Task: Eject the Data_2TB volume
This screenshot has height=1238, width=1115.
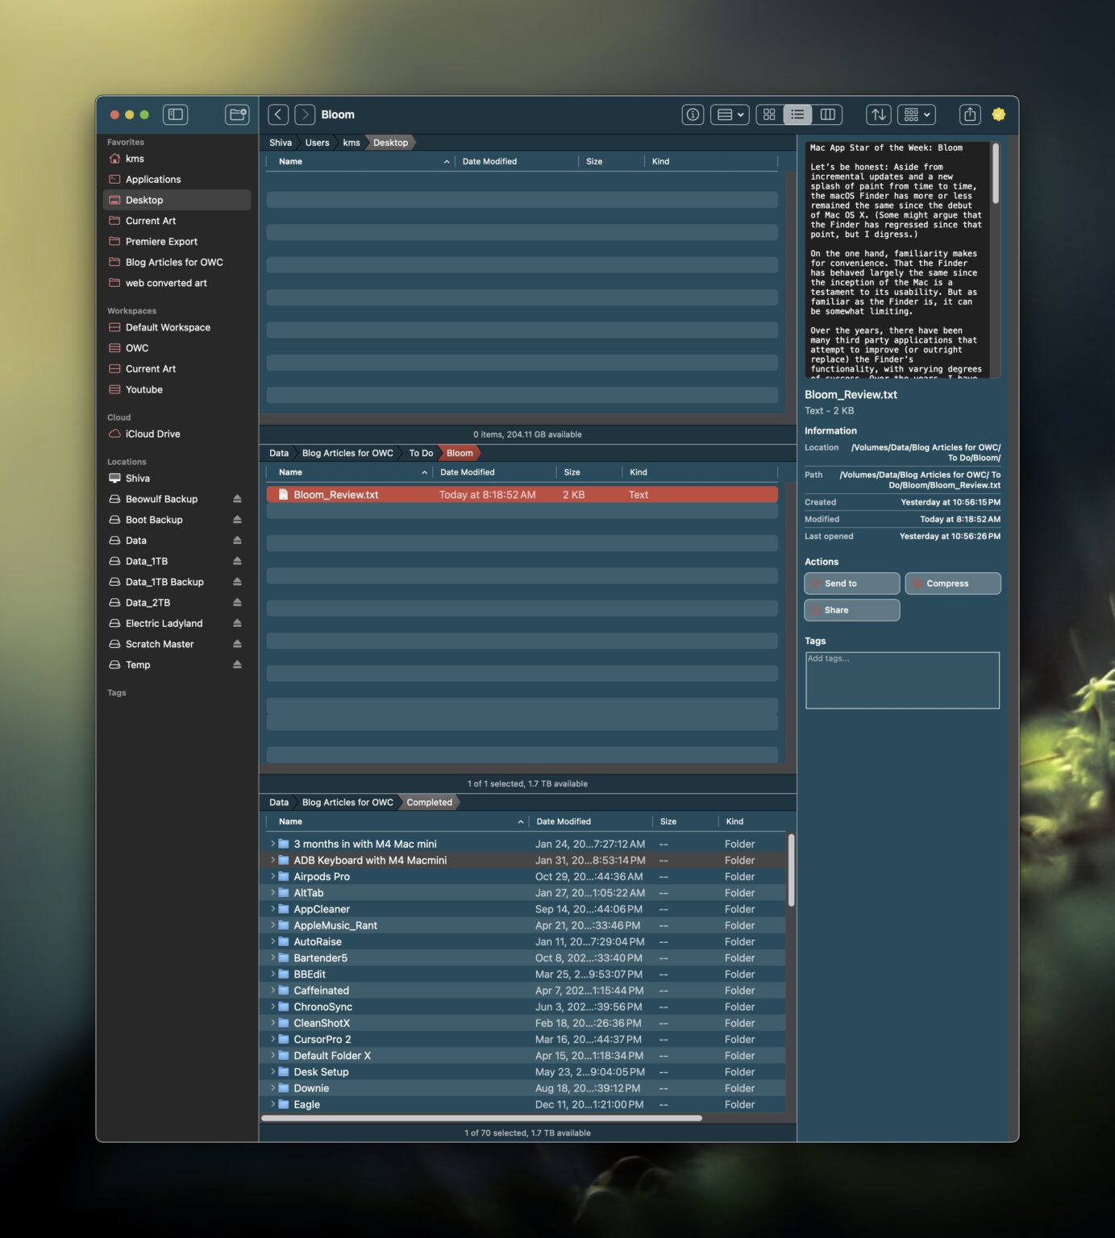Action: click(237, 603)
